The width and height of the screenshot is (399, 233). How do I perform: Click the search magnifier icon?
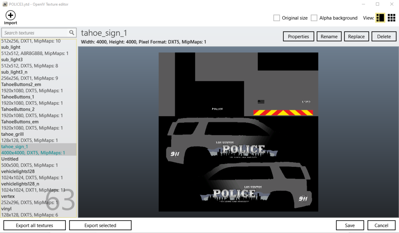71,33
